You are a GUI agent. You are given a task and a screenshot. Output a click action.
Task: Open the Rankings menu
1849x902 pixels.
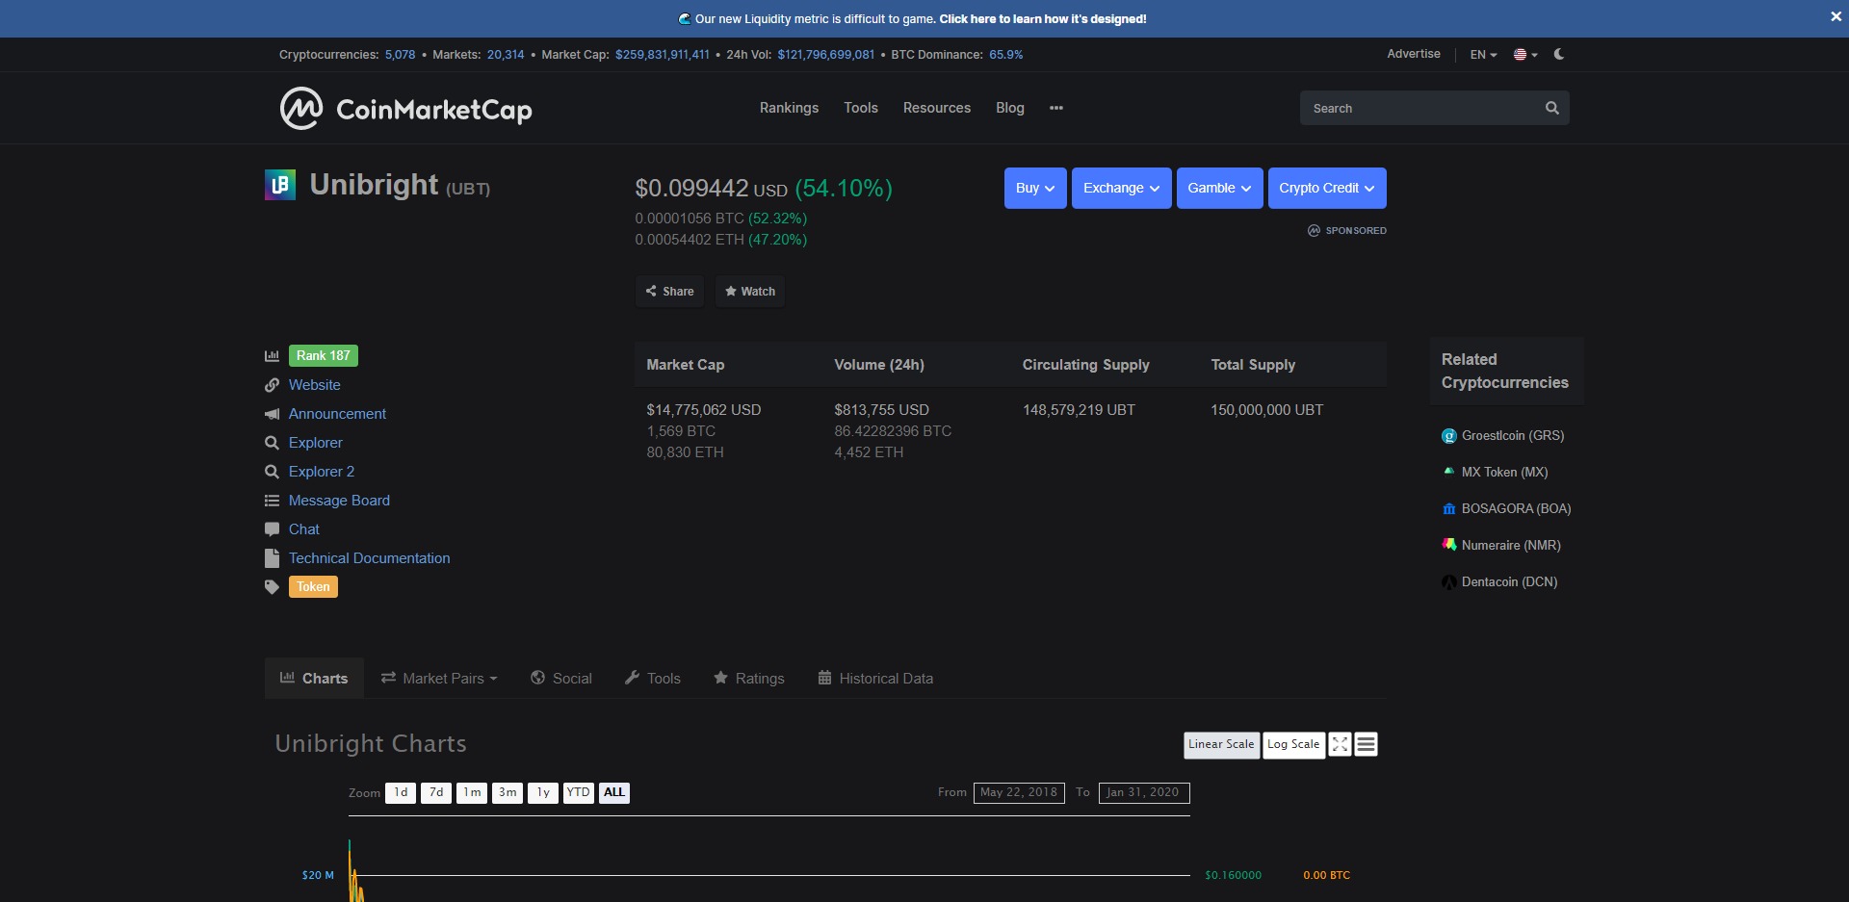pyautogui.click(x=789, y=108)
